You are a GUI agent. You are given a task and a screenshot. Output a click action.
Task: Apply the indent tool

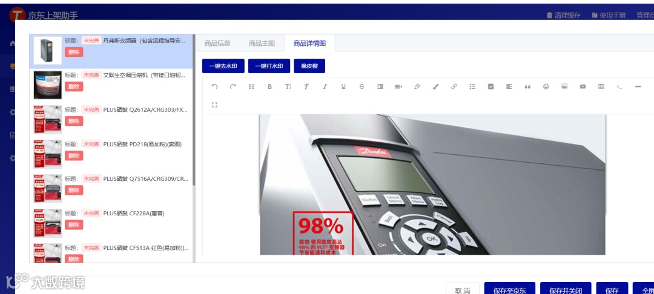[380, 87]
